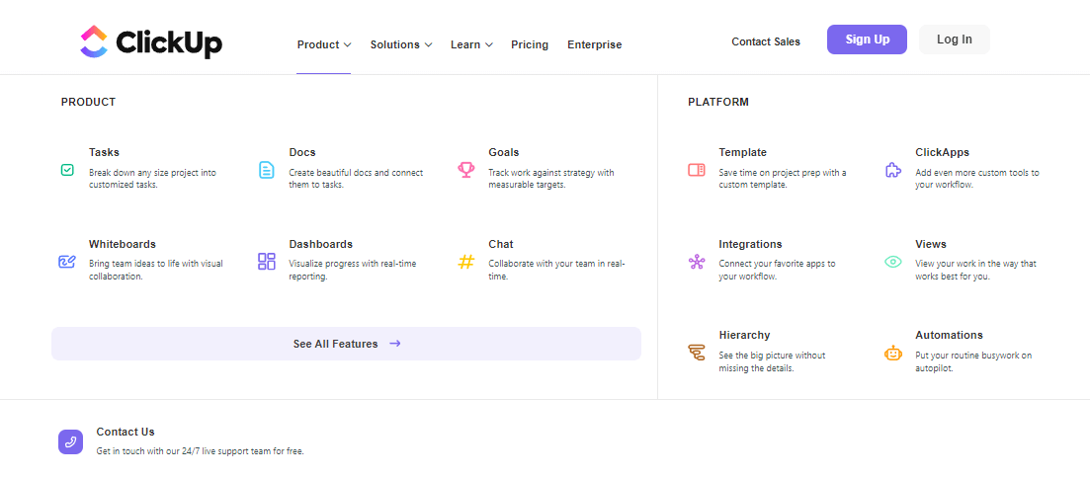Click the PRODUCT section heading
Screen dimensions: 1090x477
(x=88, y=102)
